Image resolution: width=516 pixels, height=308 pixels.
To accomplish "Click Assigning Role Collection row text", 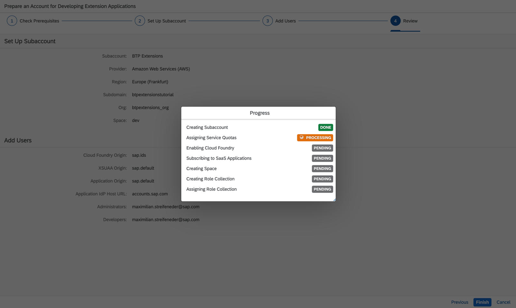I will [x=211, y=189].
